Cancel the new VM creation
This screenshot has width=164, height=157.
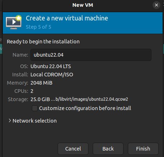[73, 149]
